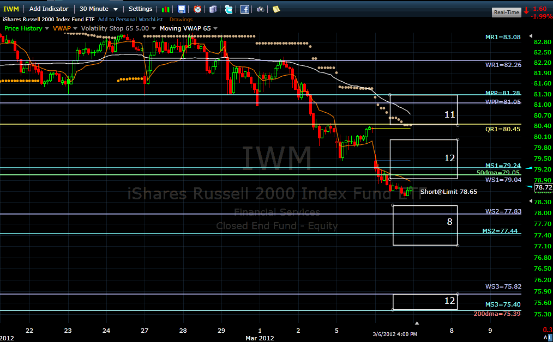Screen dimensions: 553x342
Task: Share chart via the Facebook icon
Action: click(x=245, y=9)
